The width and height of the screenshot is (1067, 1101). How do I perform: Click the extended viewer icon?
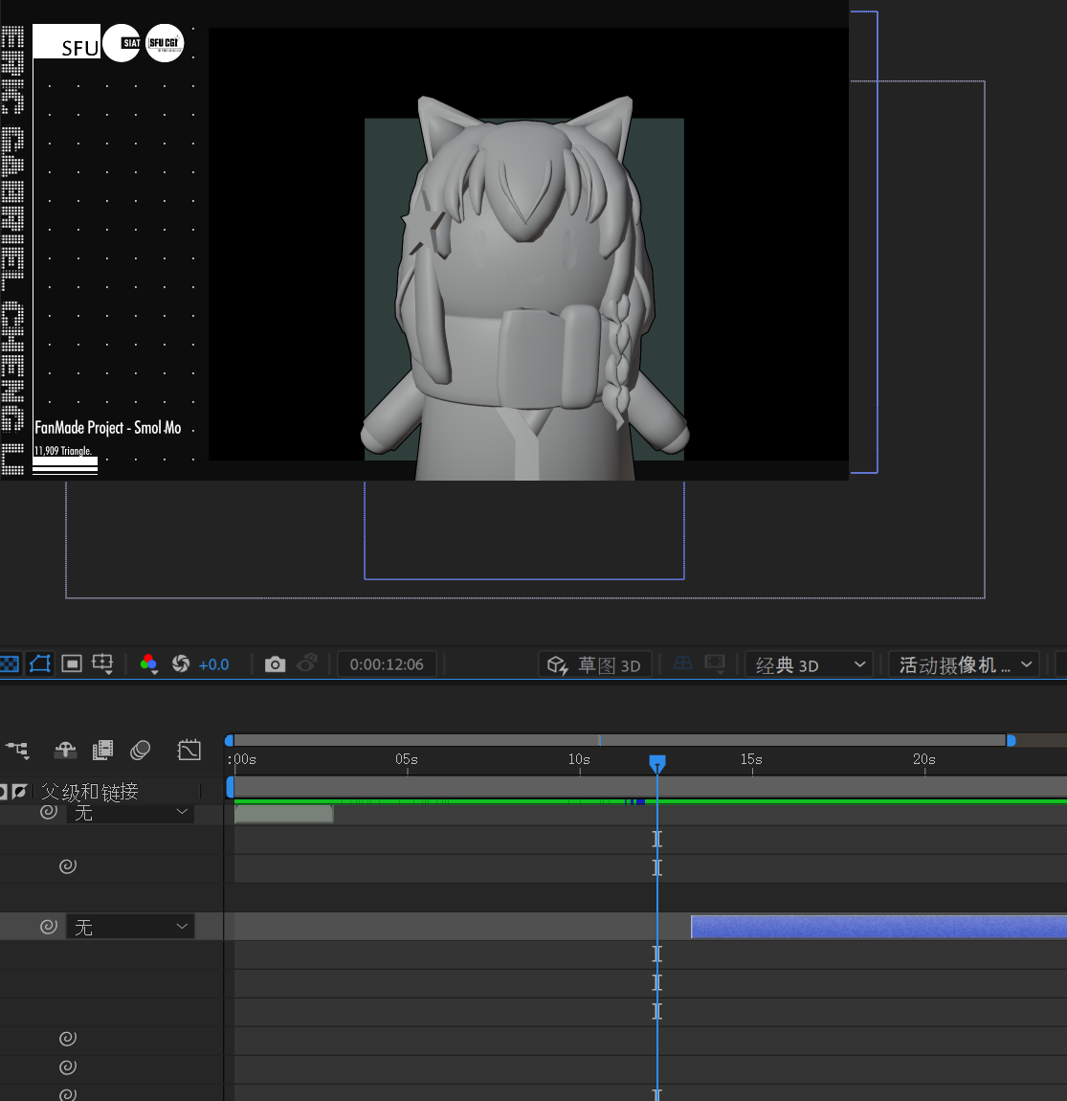tap(715, 663)
